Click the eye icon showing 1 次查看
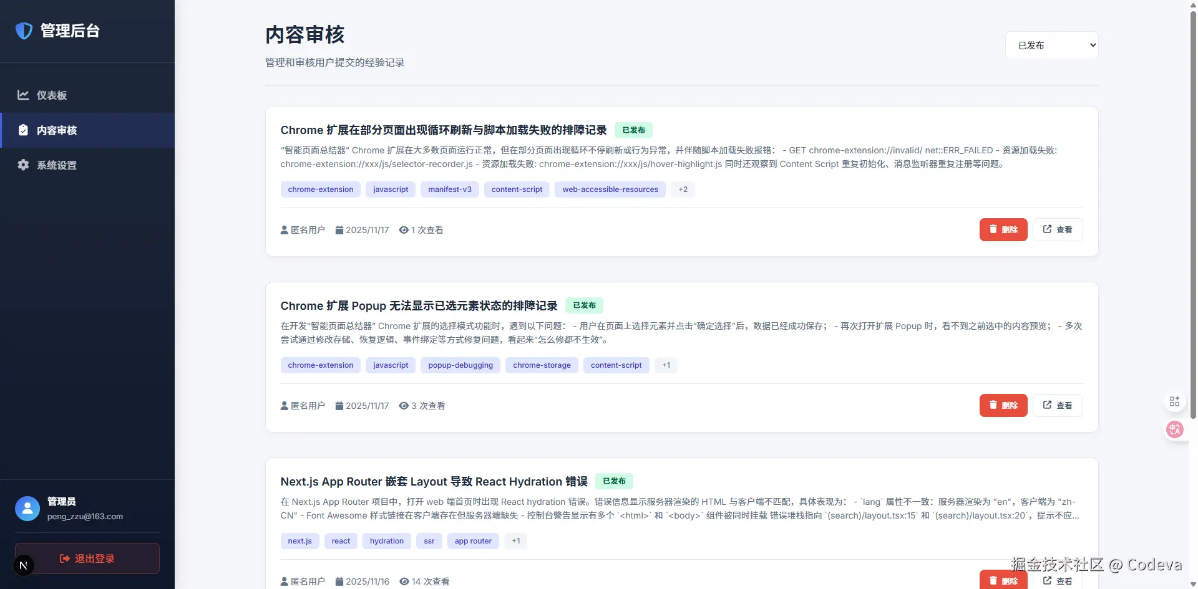The height and width of the screenshot is (589, 1198). (403, 230)
